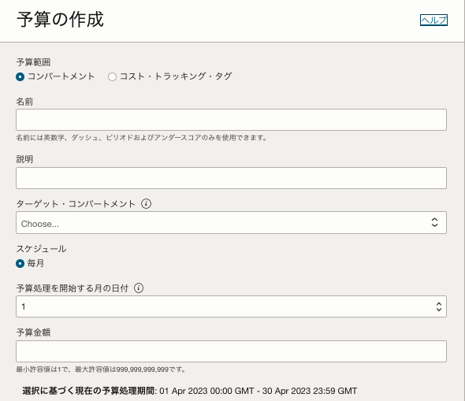Click the 最小許容値 amount hint text
465x401 pixels.
[x=101, y=369]
